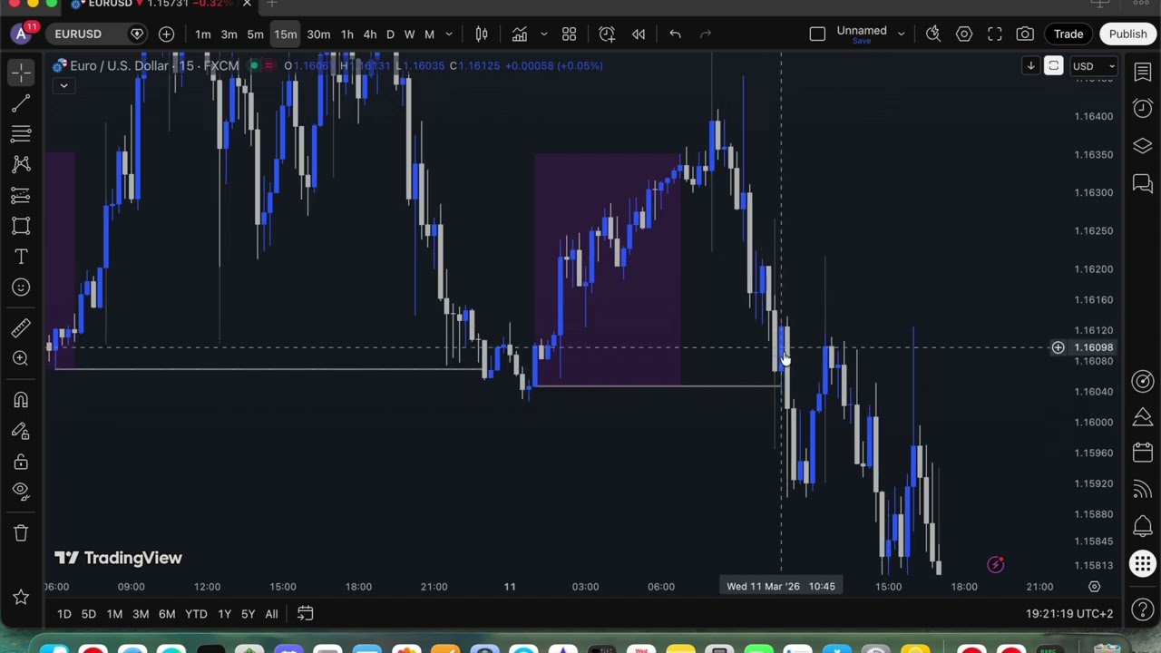Collapse the chart legend chevron
This screenshot has height=653, width=1161.
click(x=63, y=85)
